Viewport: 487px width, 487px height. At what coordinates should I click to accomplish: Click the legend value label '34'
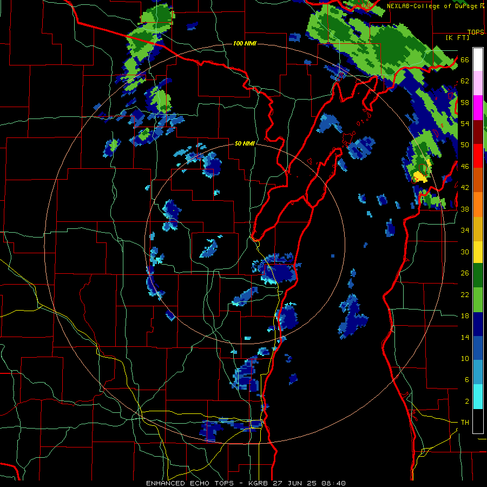465,231
